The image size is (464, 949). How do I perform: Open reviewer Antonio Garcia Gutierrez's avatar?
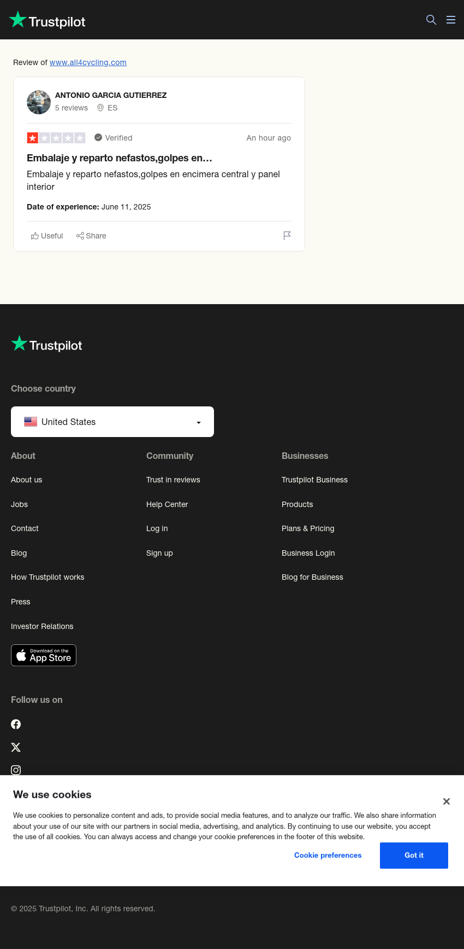click(39, 102)
